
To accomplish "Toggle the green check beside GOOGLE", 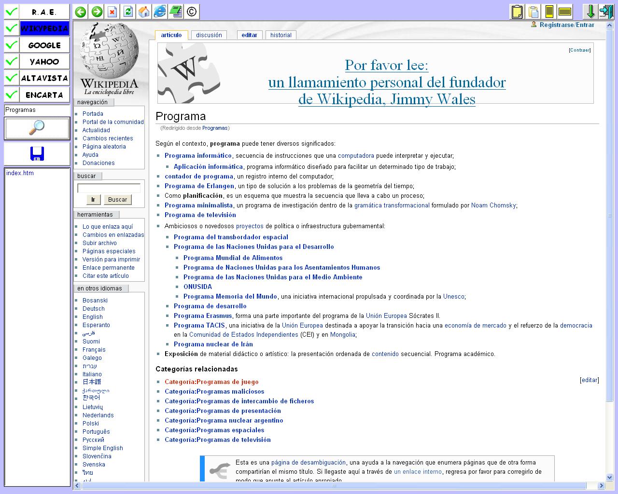I will pyautogui.click(x=12, y=45).
